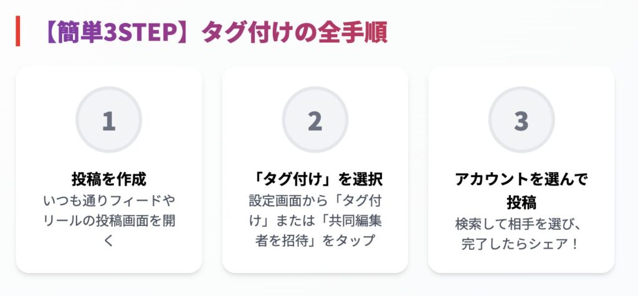This screenshot has width=638, height=296.
Task: Click the アカウントを選んで title line
Action: click(x=521, y=179)
